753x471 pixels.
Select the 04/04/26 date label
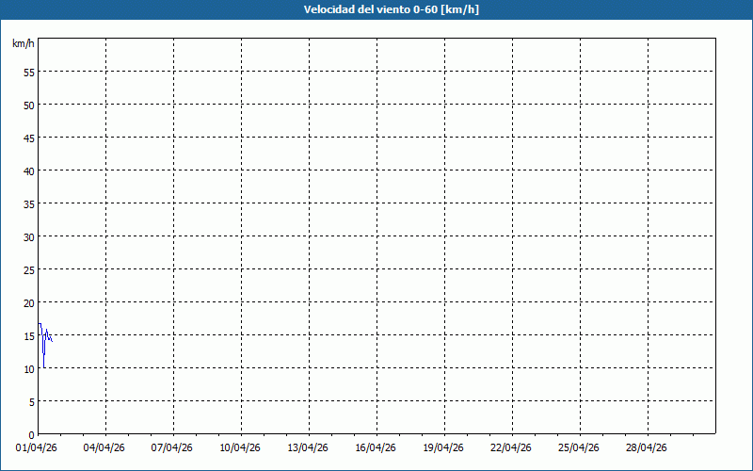(105, 447)
